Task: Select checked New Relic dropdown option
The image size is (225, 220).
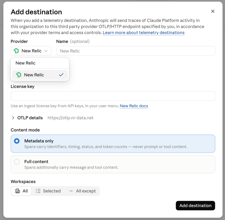Action: (x=40, y=75)
